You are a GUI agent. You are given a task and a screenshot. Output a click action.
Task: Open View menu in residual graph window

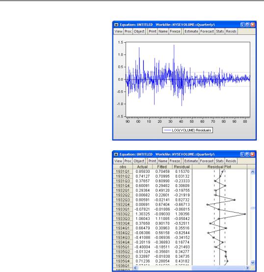(x=118, y=31)
